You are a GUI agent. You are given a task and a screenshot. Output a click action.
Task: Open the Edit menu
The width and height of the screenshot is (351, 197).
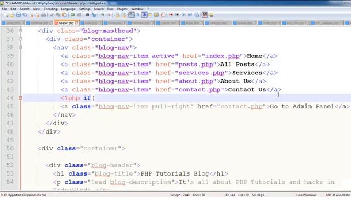pos(13,9)
